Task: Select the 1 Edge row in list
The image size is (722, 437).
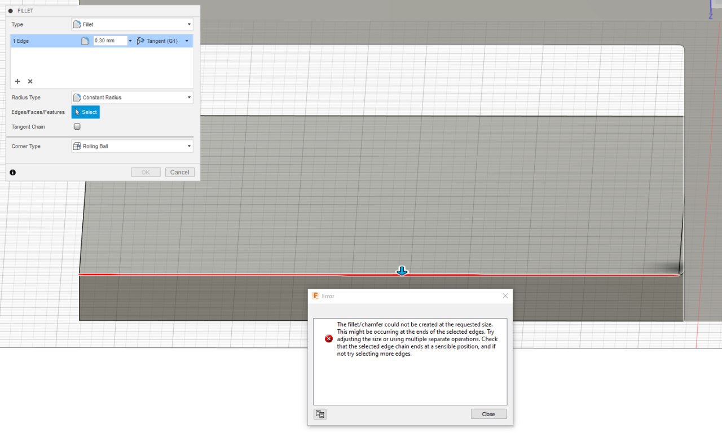Action: tap(102, 41)
